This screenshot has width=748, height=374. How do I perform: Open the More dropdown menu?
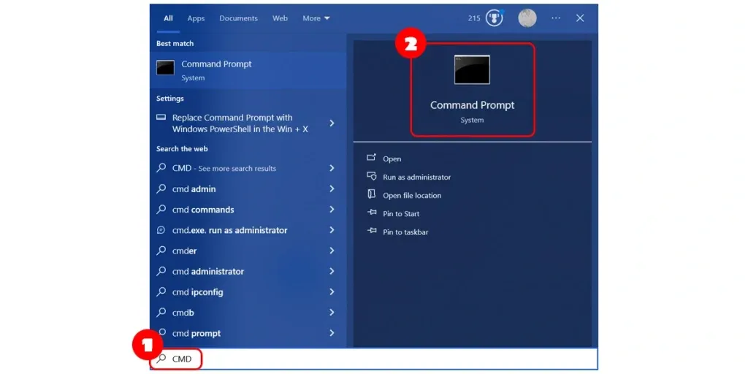click(316, 18)
